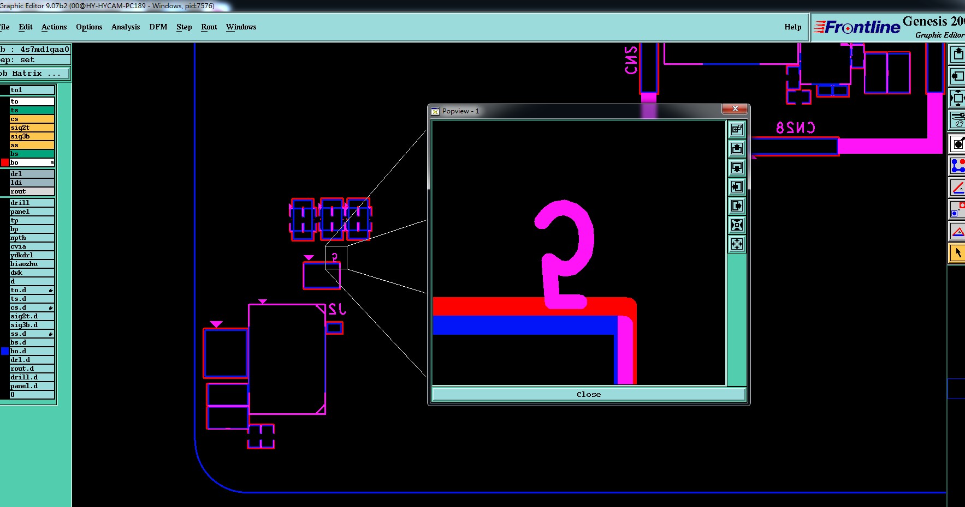The image size is (965, 507).
Task: Close the Popview window with the X
Action: click(x=735, y=109)
